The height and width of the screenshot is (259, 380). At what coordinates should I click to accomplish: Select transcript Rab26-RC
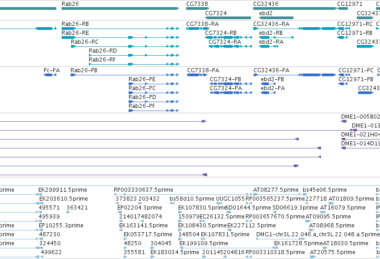[125, 46]
